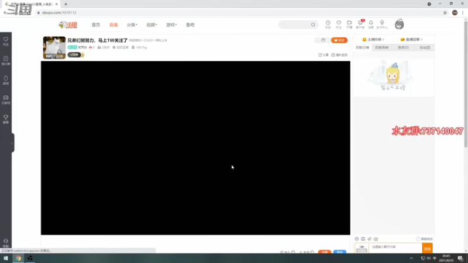Open sidebar 关注 heart icon
The width and height of the screenshot is (468, 263).
(x=6, y=41)
